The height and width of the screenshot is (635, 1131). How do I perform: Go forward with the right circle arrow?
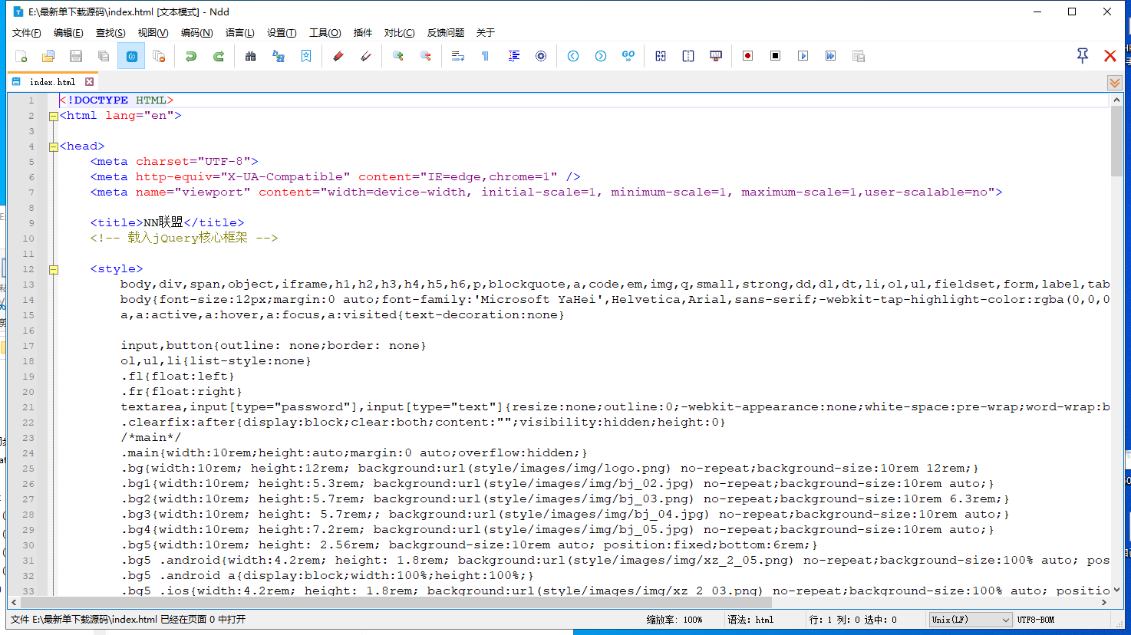[x=601, y=56]
